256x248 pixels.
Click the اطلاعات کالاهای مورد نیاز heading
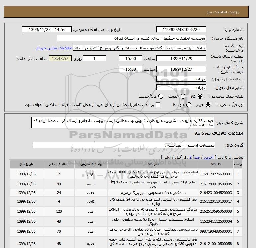point(219,133)
